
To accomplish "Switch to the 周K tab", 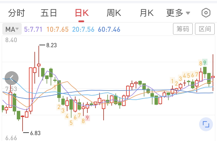I will point(114,13).
